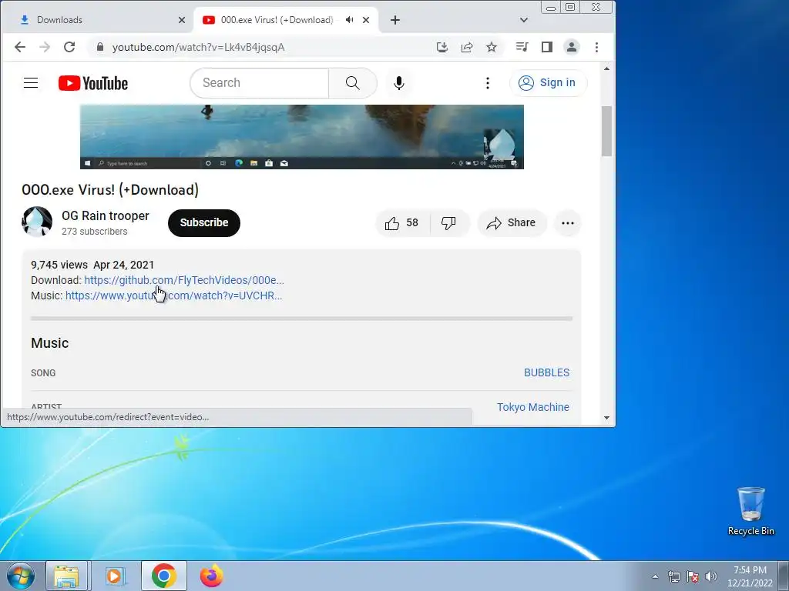Click the search magnifier button
This screenshot has height=591, width=789.
pyautogui.click(x=353, y=83)
